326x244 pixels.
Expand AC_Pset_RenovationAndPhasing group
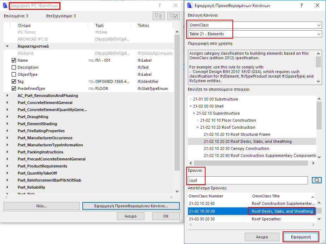point(7,96)
